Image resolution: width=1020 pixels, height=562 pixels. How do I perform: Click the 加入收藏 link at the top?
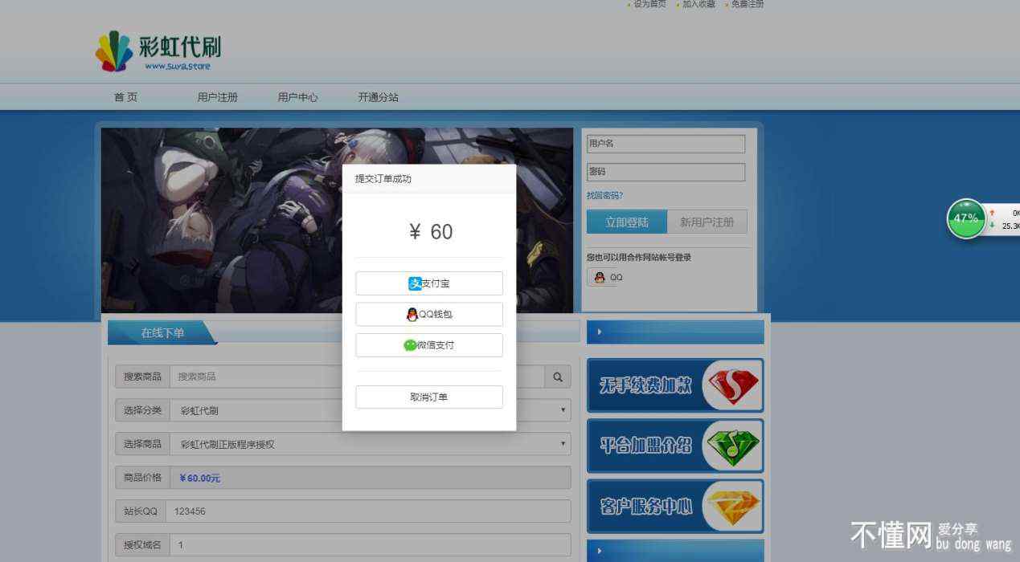698,5
